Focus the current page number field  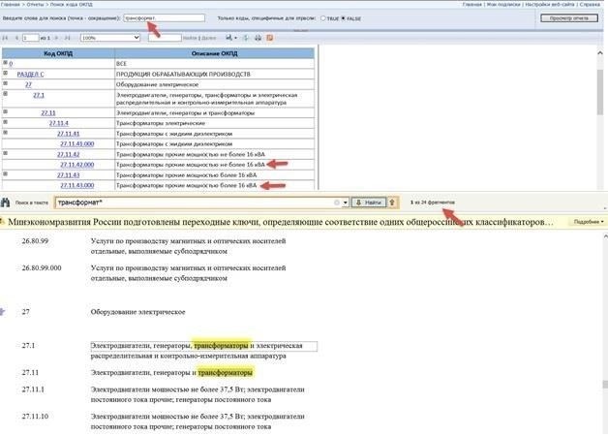30,38
